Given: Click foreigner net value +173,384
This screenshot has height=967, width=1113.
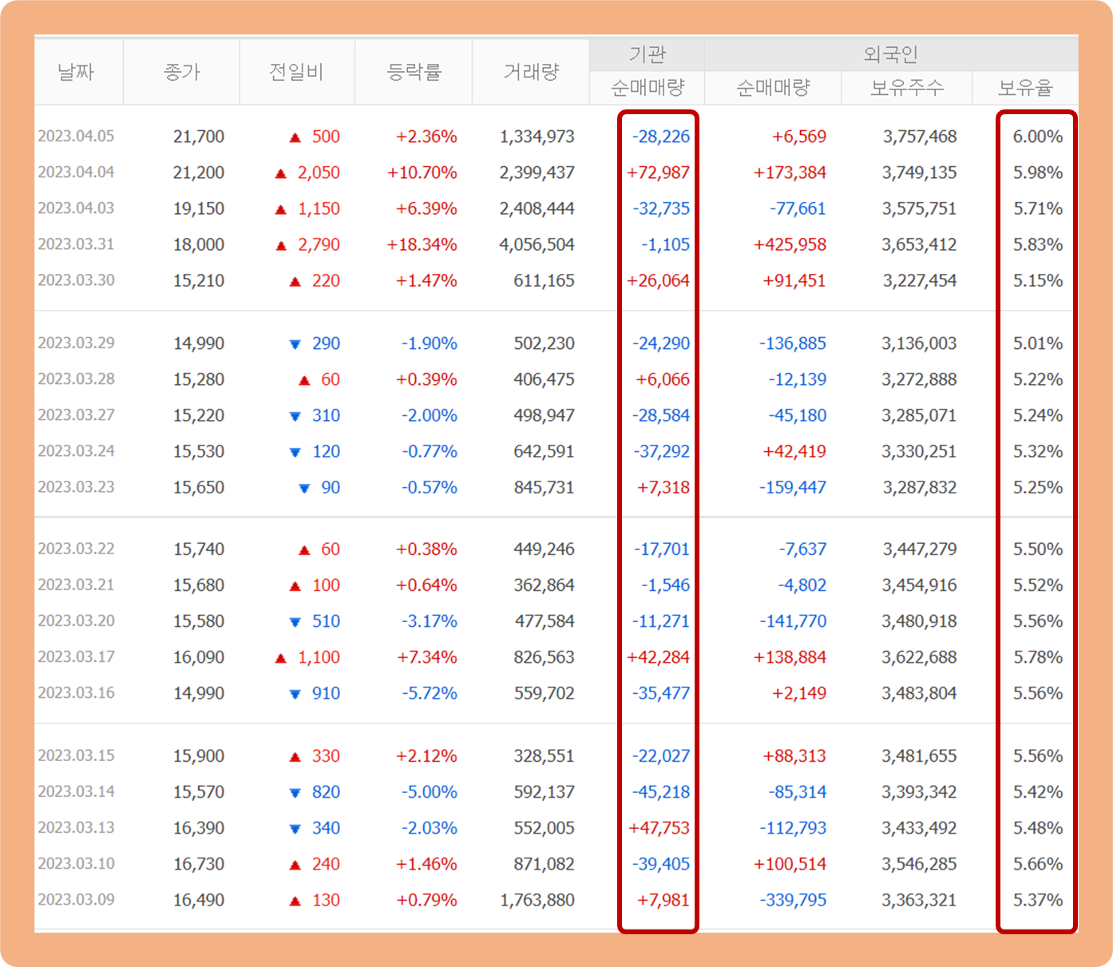Looking at the screenshot, I should [790, 172].
